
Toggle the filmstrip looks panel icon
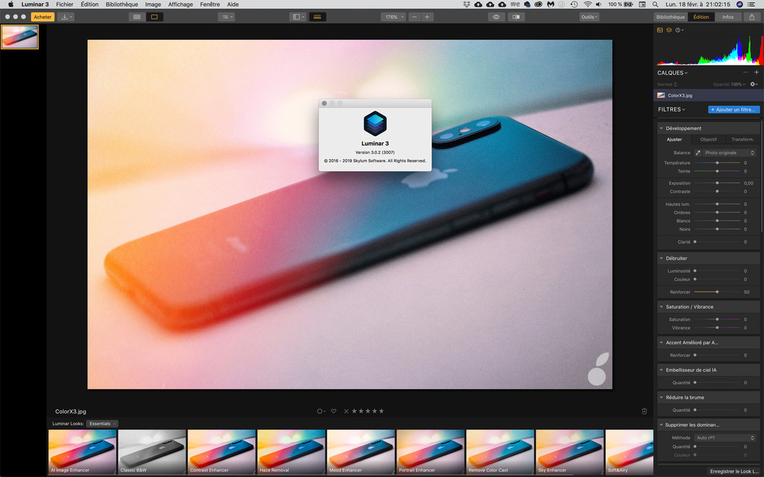click(x=316, y=17)
